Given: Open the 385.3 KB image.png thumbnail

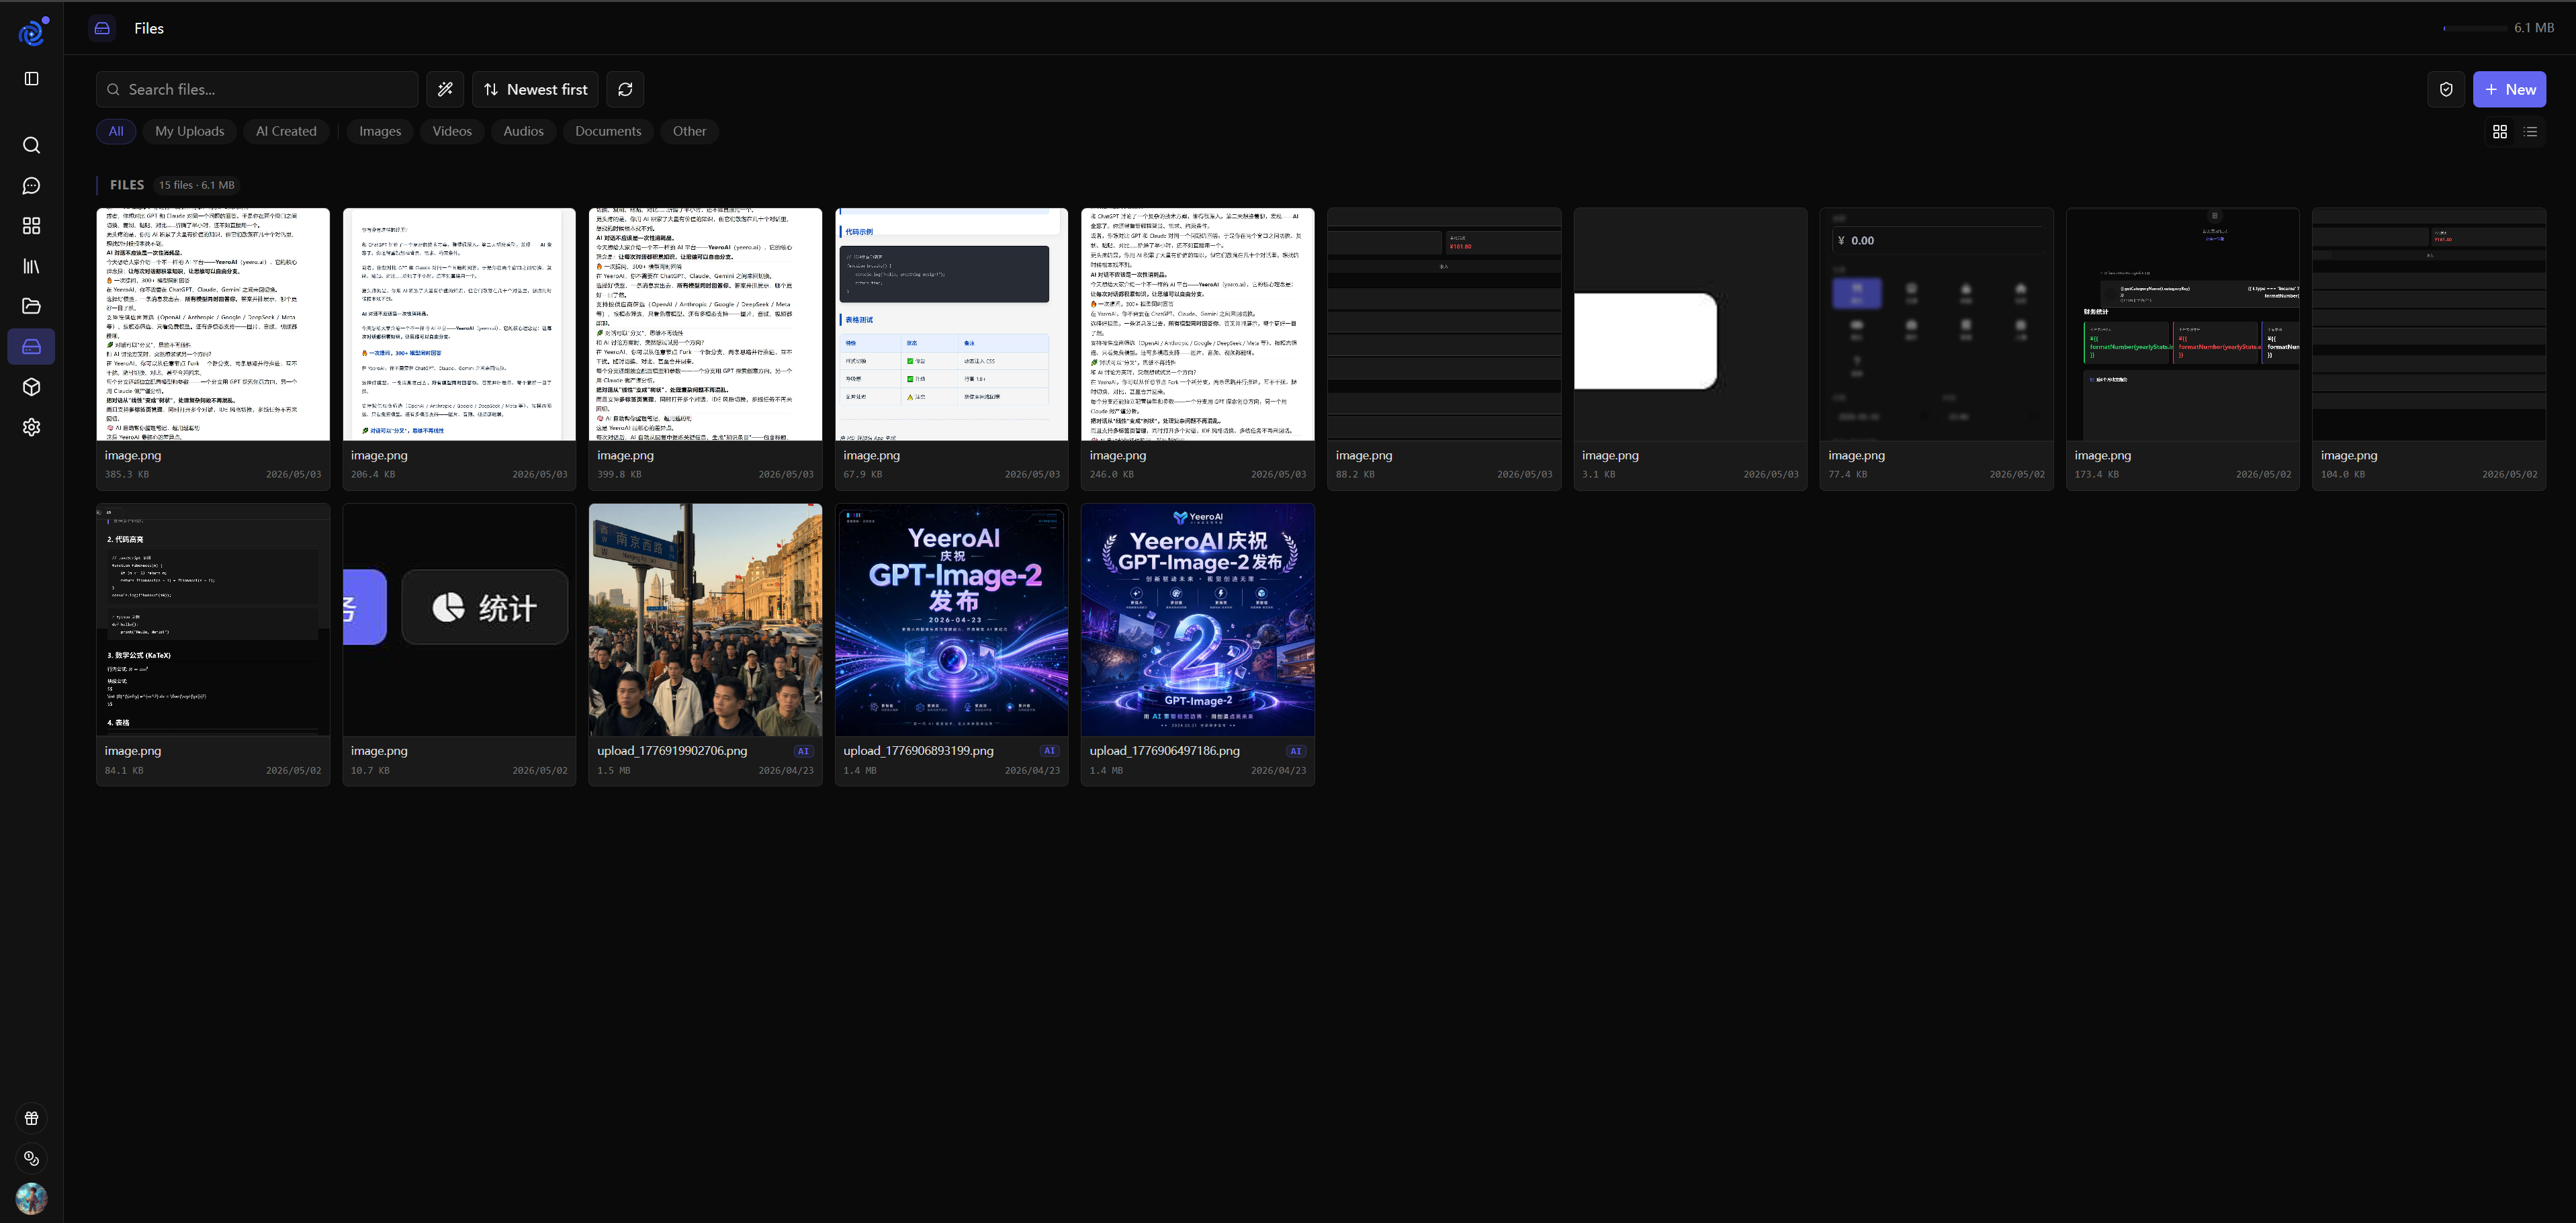Looking at the screenshot, I should pyautogui.click(x=213, y=324).
